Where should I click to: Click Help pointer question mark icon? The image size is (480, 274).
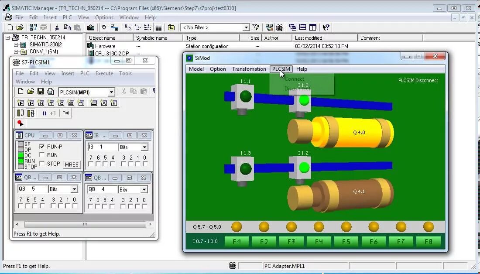click(x=326, y=27)
